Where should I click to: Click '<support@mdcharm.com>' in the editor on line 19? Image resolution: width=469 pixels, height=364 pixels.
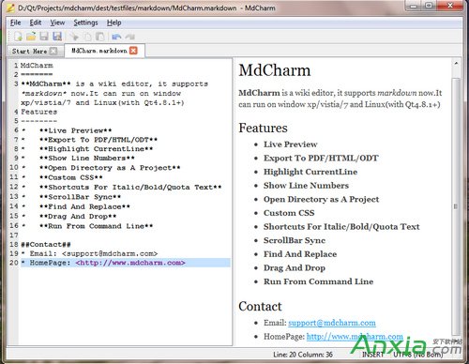click(x=110, y=253)
